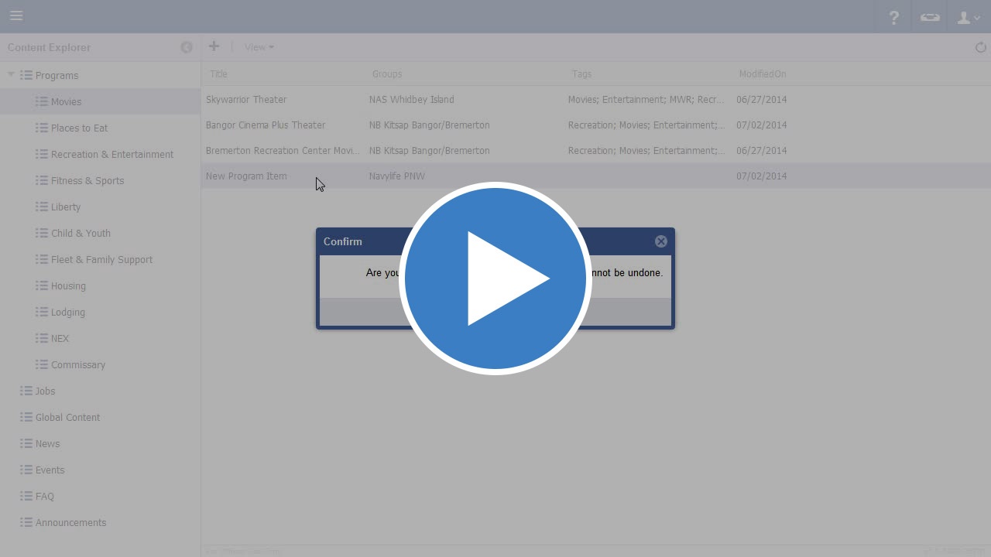The image size is (991, 557).
Task: Click the large video play button
Action: click(x=495, y=278)
